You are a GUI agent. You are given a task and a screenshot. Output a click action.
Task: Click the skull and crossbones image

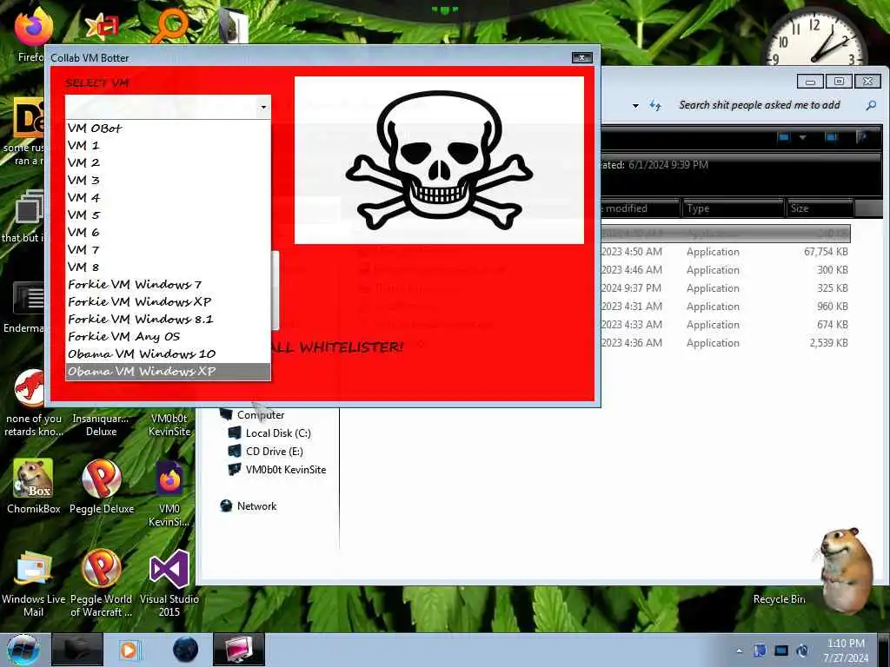(x=439, y=161)
